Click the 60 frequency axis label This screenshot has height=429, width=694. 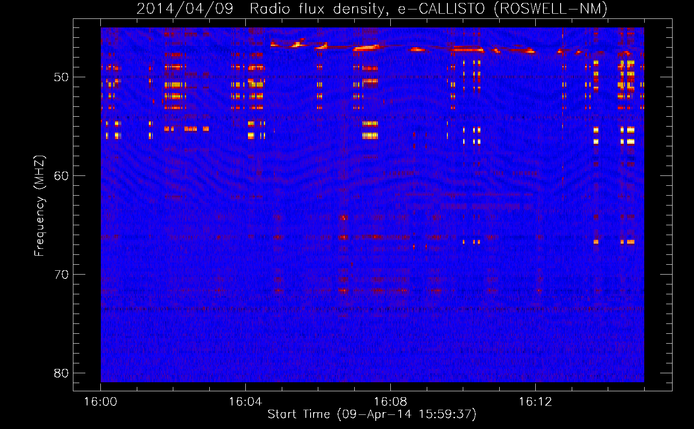(61, 176)
